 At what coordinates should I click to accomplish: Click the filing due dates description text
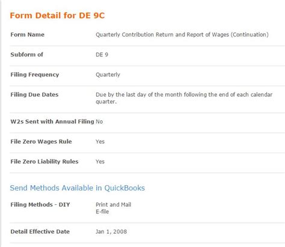(x=184, y=98)
